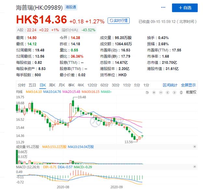Select the 日K chart tab

tap(43, 85)
